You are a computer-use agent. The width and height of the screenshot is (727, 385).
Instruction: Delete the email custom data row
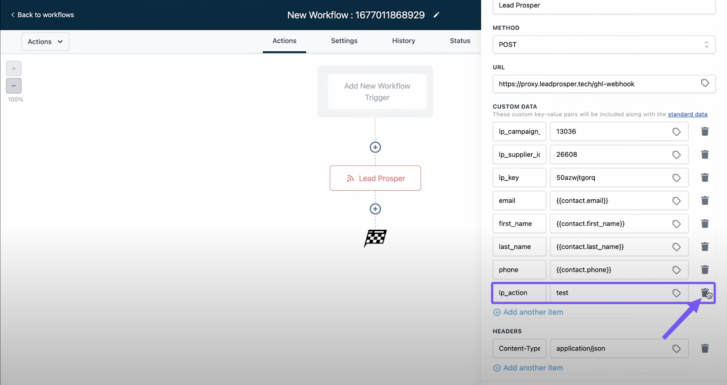coord(705,200)
